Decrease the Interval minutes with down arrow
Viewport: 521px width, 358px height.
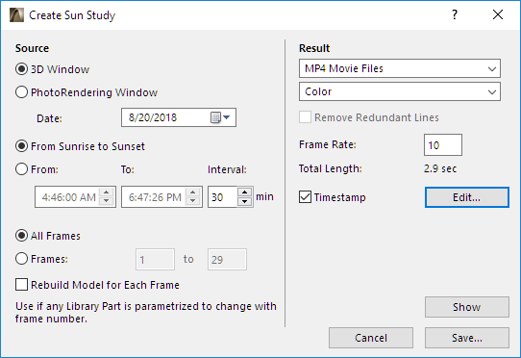click(x=245, y=201)
